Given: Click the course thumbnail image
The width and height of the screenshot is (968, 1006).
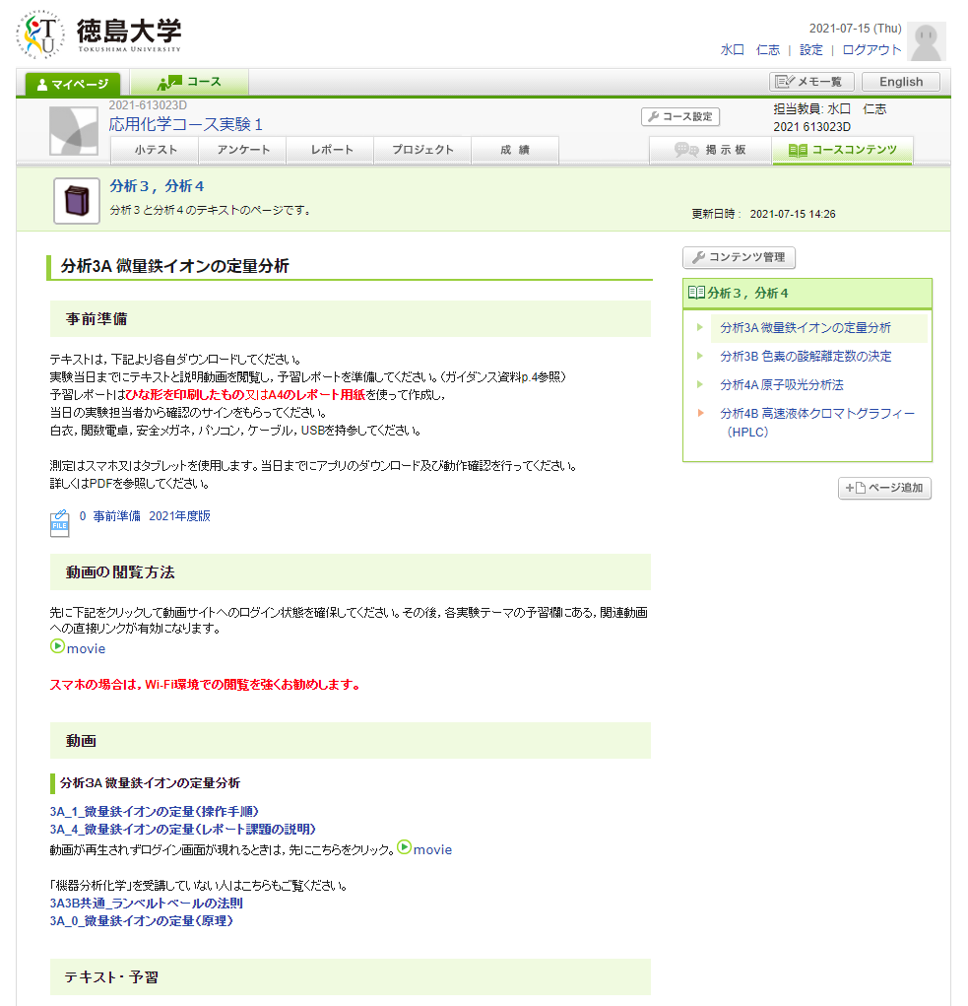Looking at the screenshot, I should click(x=74, y=131).
